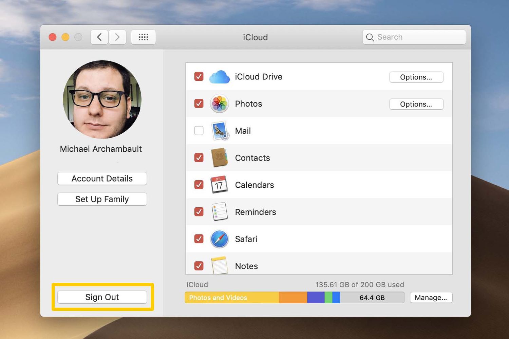Click the Mail stamp icon
Viewport: 509px width, 339px height.
click(x=220, y=131)
